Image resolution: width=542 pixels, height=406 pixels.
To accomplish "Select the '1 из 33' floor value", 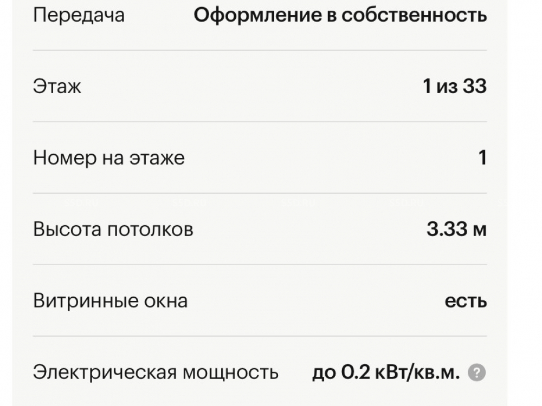I will (454, 87).
